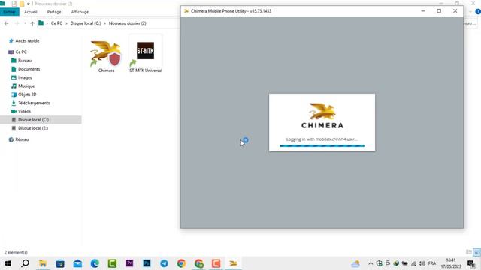This screenshot has height=270, width=481.
Task: Open Telegram from the taskbar
Action: 164,263
